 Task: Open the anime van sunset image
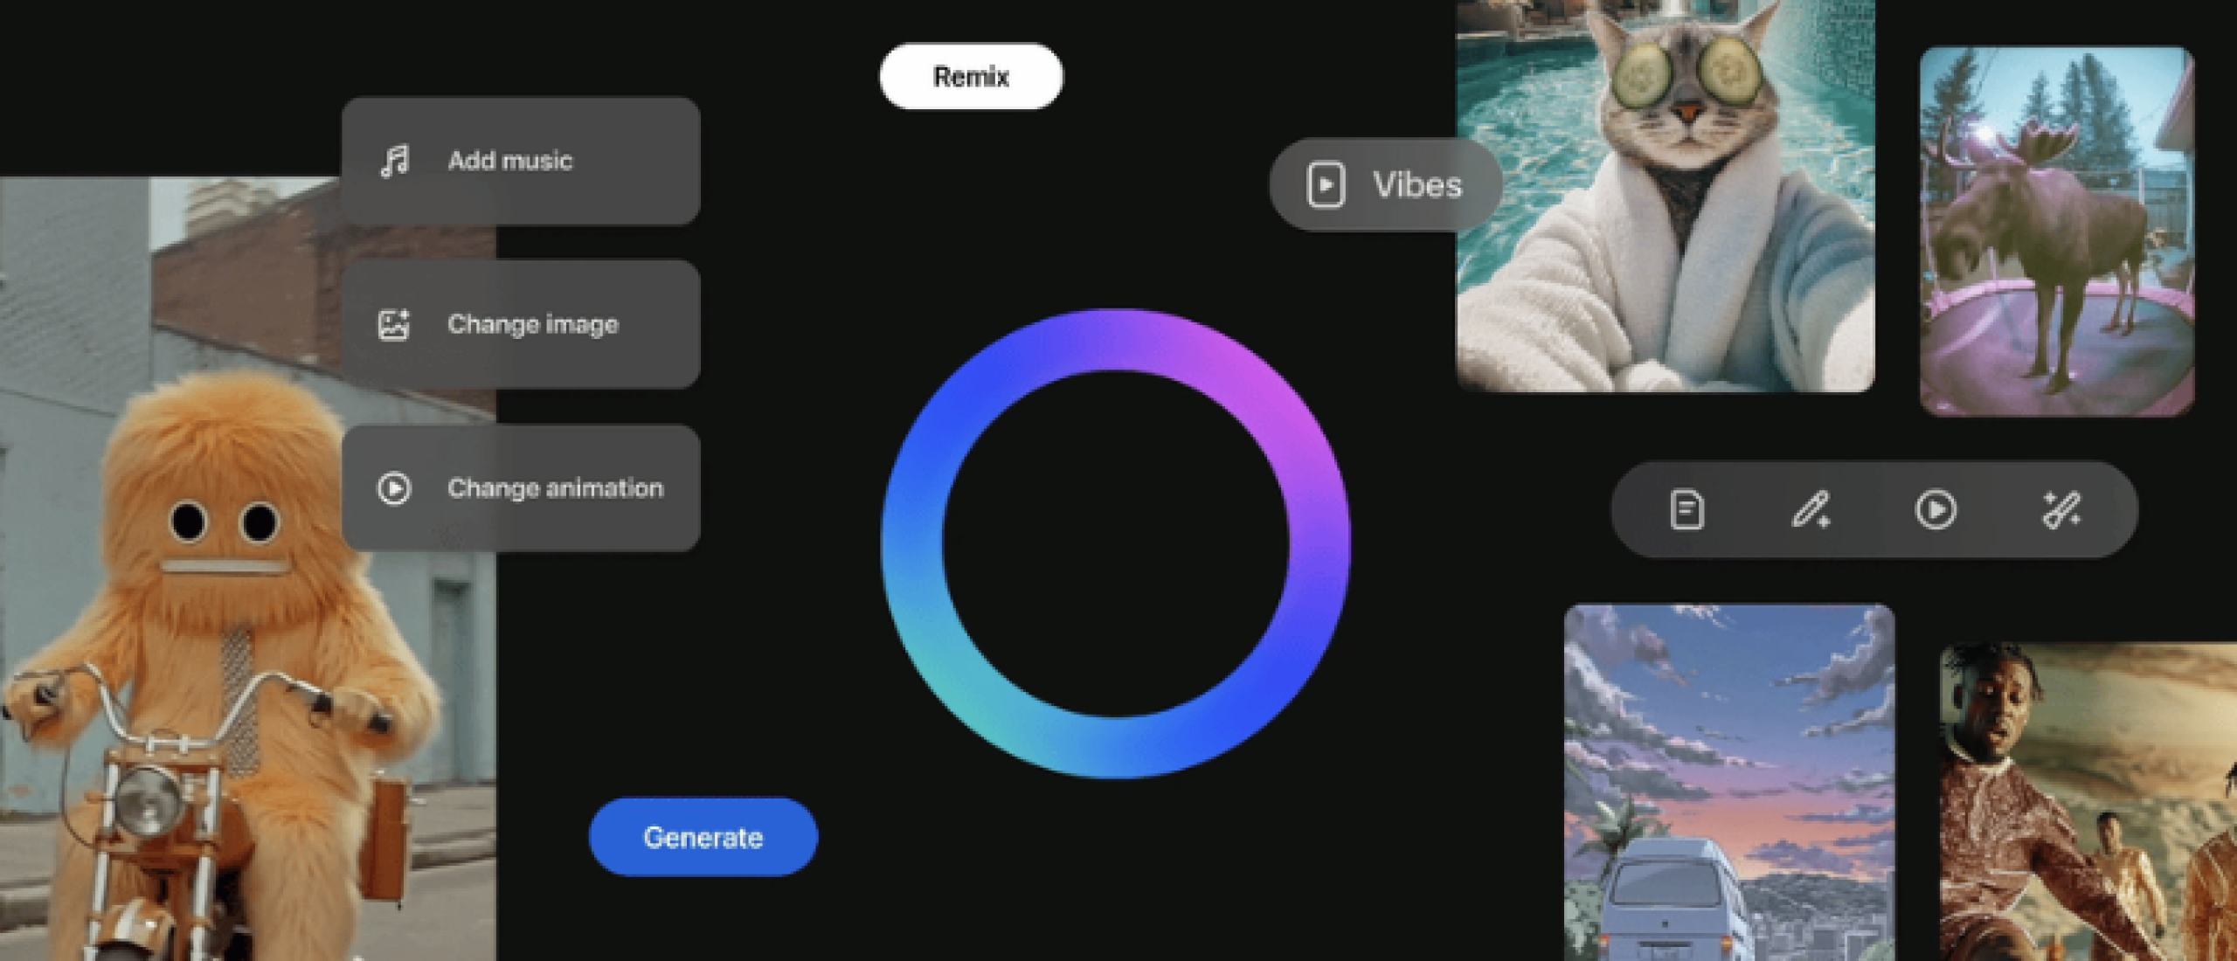(x=1728, y=782)
